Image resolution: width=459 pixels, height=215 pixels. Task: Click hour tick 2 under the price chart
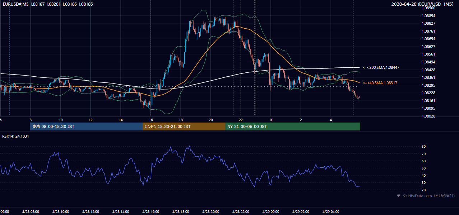pos(301,120)
